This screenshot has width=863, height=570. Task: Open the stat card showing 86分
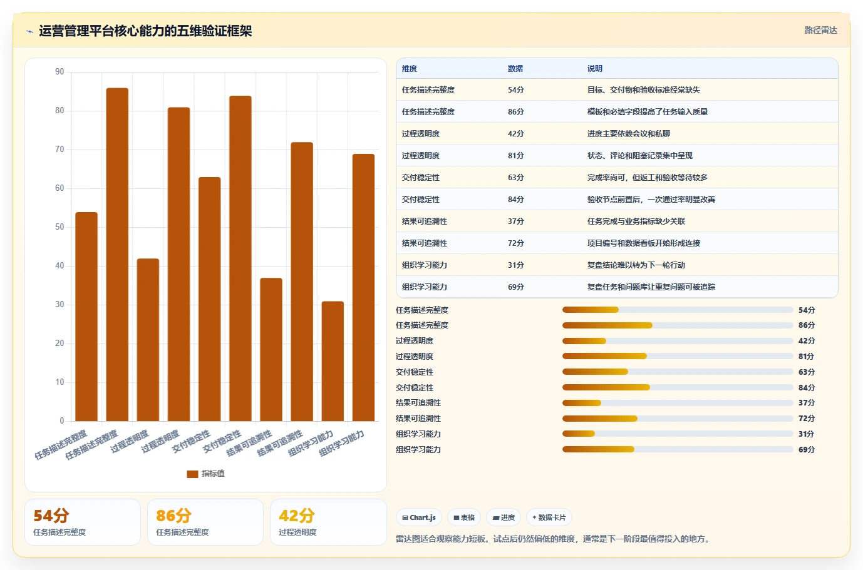click(205, 522)
